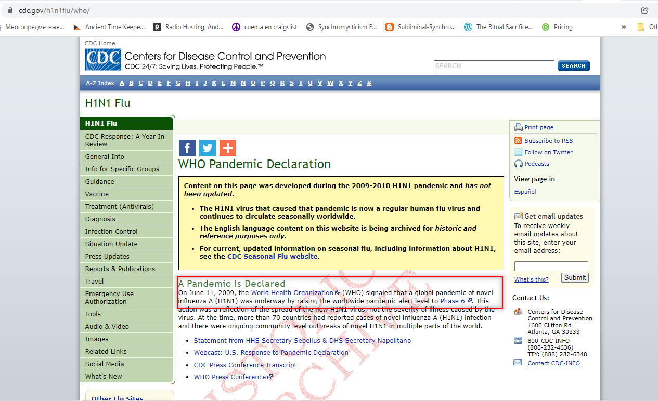Image resolution: width=658 pixels, height=401 pixels.
Task: Switch page language to Español
Action: (x=525, y=192)
